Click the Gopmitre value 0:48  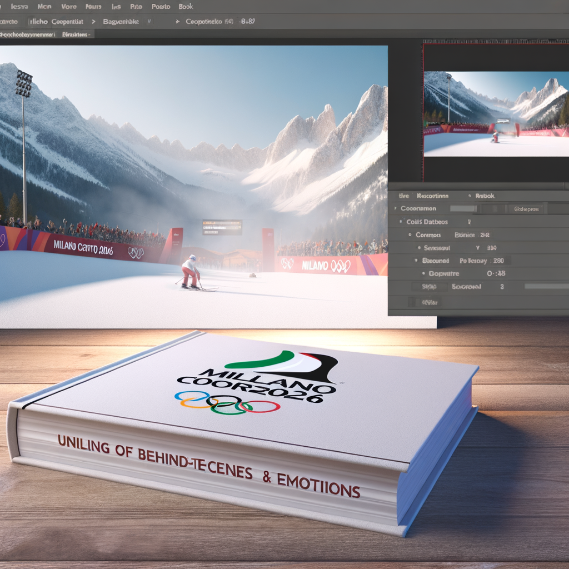[496, 273]
